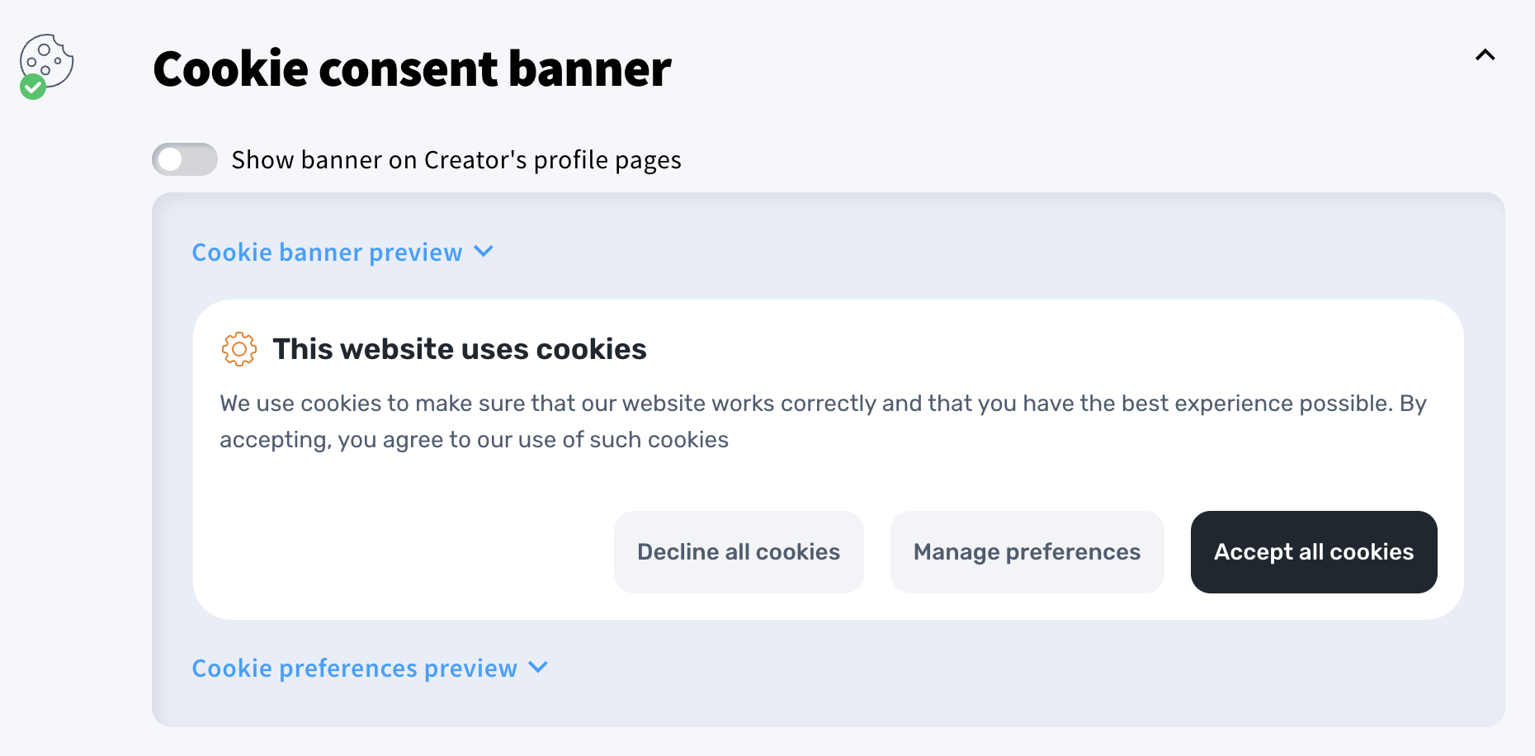Click the chevron beside Cookie preferences preview
The width and height of the screenshot is (1535, 756).
(x=539, y=668)
